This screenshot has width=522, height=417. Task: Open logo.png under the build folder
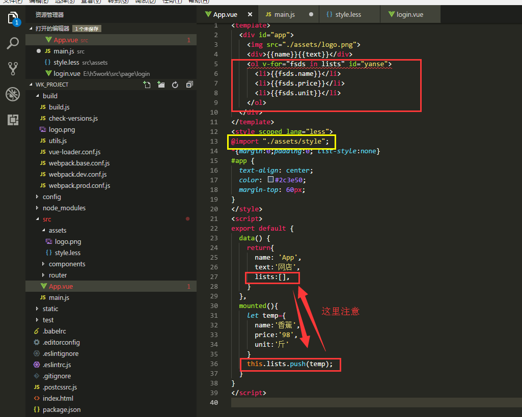pyautogui.click(x=111, y=129)
